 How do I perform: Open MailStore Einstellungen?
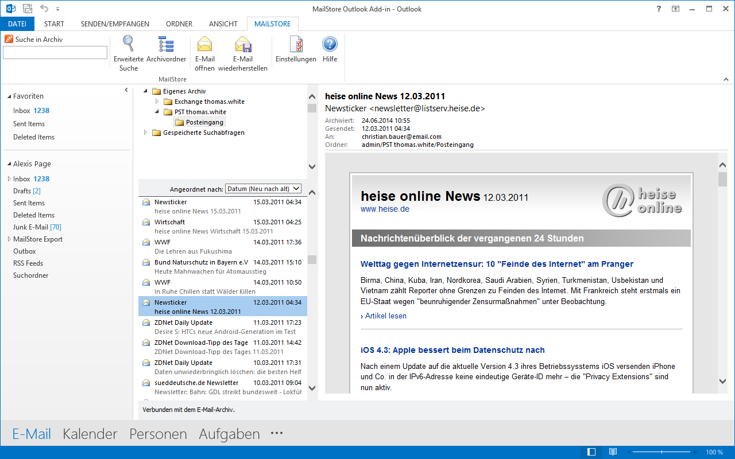tap(296, 49)
